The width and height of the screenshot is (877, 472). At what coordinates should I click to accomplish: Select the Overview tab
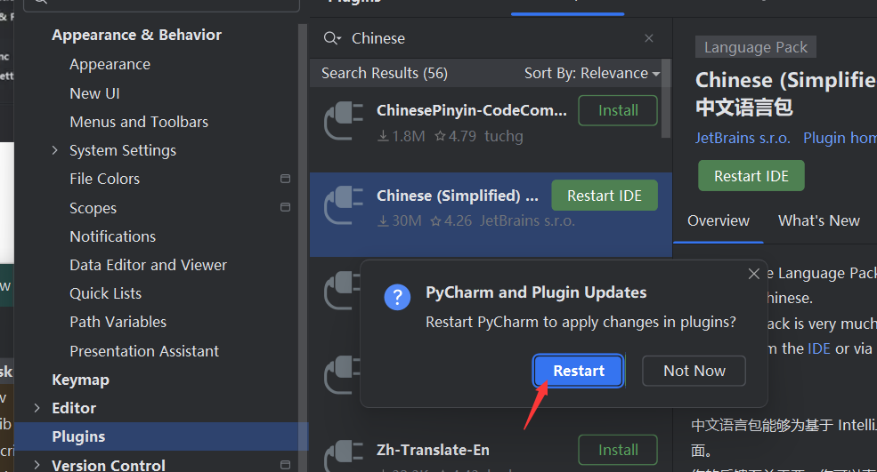tap(719, 220)
